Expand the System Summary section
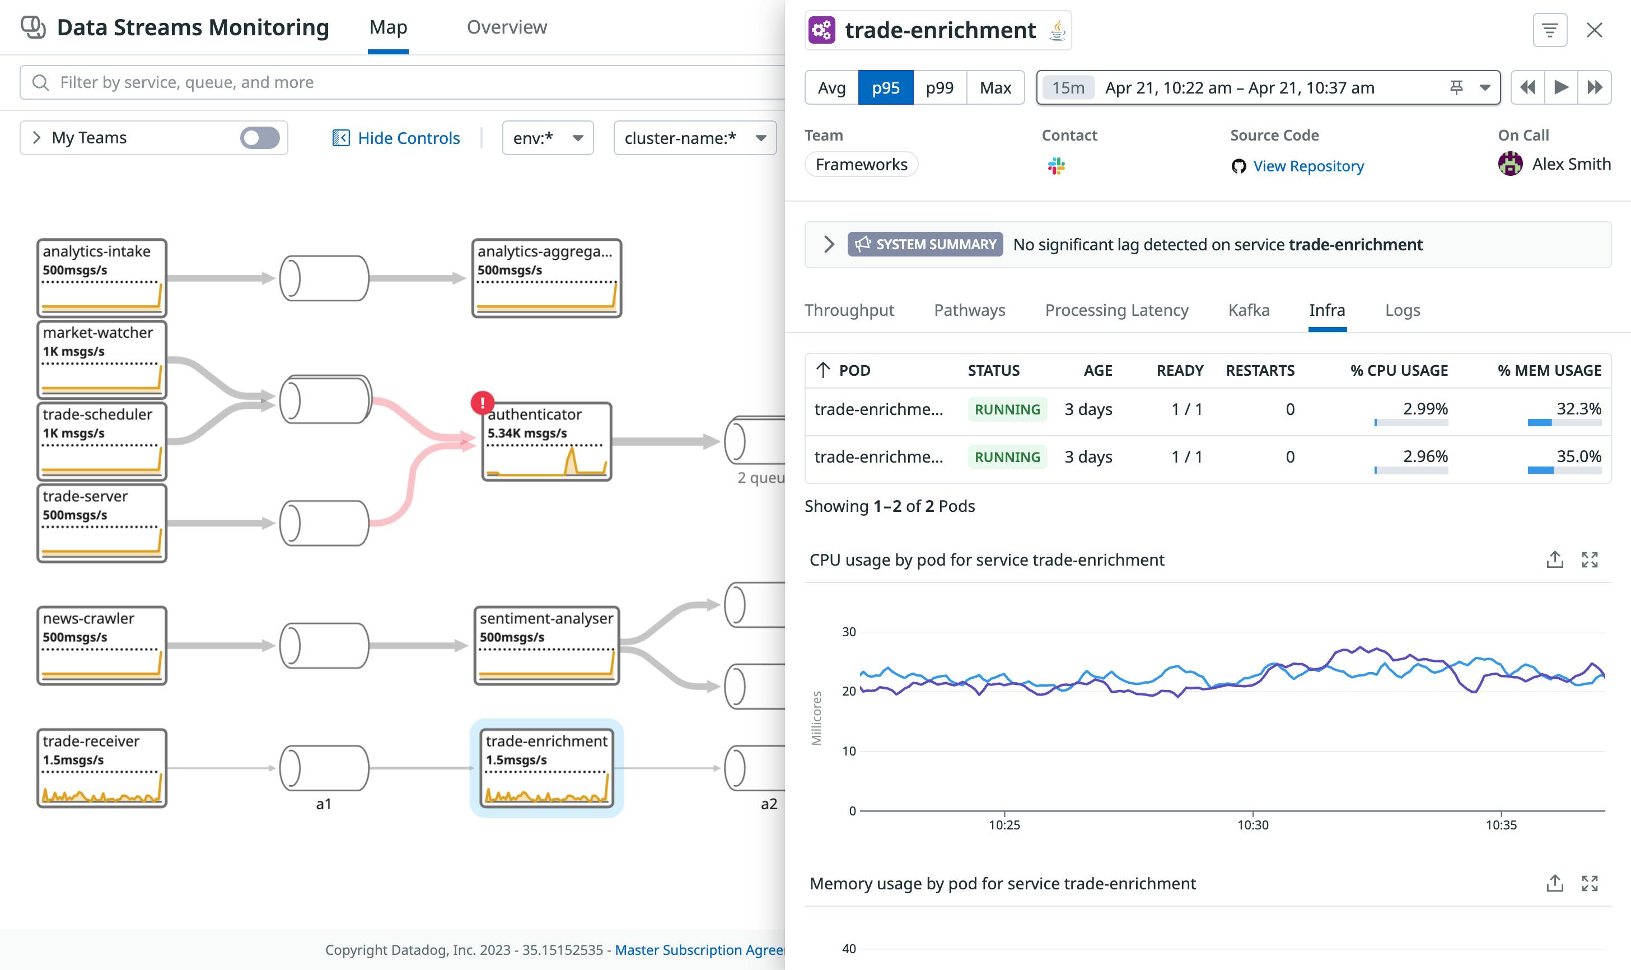This screenshot has width=1631, height=970. (x=829, y=245)
